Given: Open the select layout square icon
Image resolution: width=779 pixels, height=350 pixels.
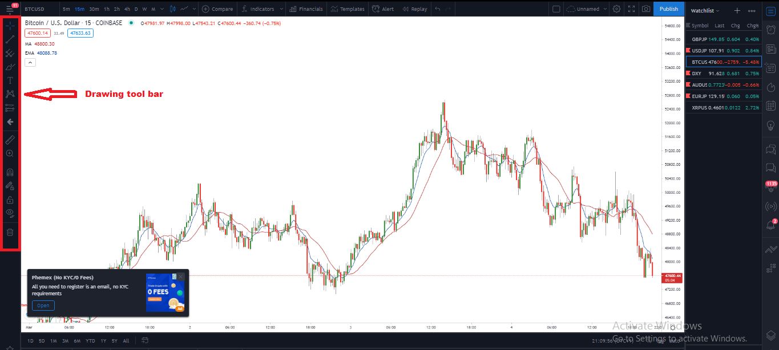Looking at the screenshot, I should [x=556, y=9].
